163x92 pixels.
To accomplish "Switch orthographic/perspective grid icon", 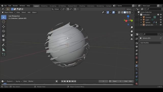I will coord(132,39).
